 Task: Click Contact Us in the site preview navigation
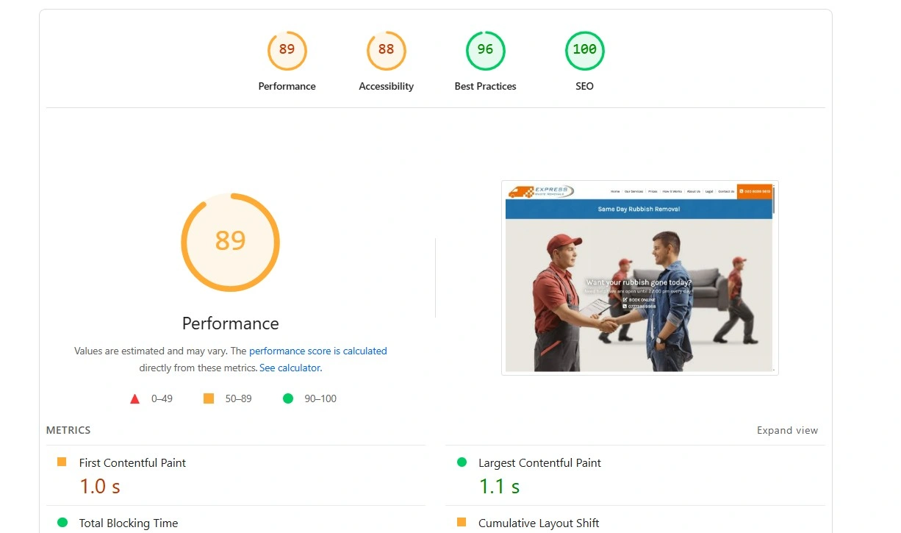[x=725, y=191]
